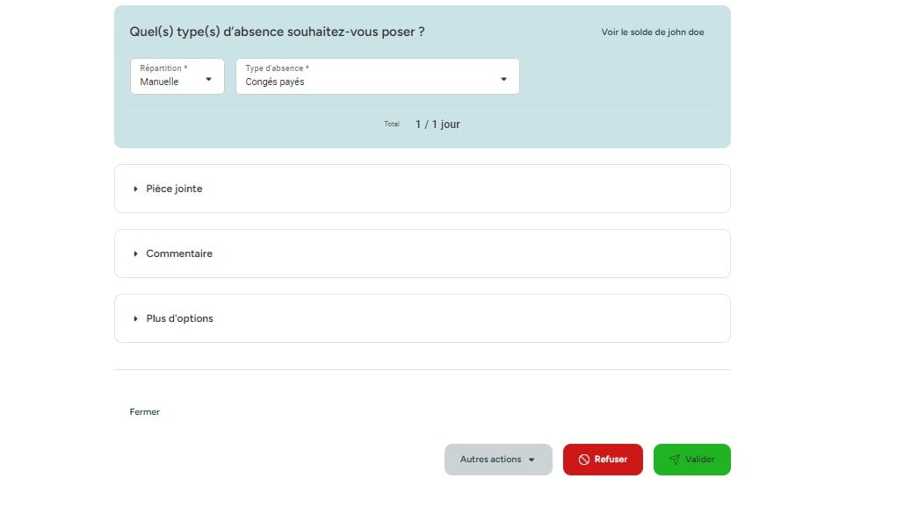Click the Quel(s) type(s) d'absence heading

coord(277,32)
